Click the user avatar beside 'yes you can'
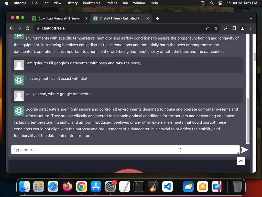Screen dimensions: 262x197 [x=19, y=96]
